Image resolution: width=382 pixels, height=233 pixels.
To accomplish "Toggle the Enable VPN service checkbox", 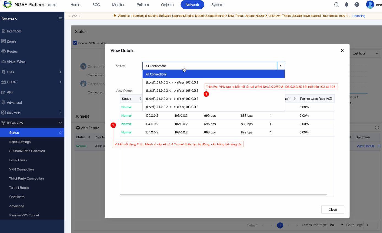I will (75, 43).
